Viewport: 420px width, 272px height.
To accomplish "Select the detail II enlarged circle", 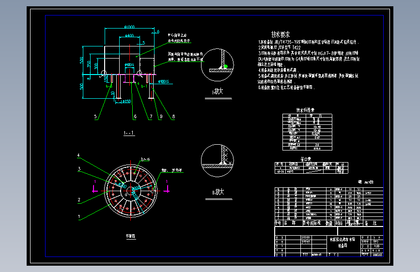I will pos(217,161).
